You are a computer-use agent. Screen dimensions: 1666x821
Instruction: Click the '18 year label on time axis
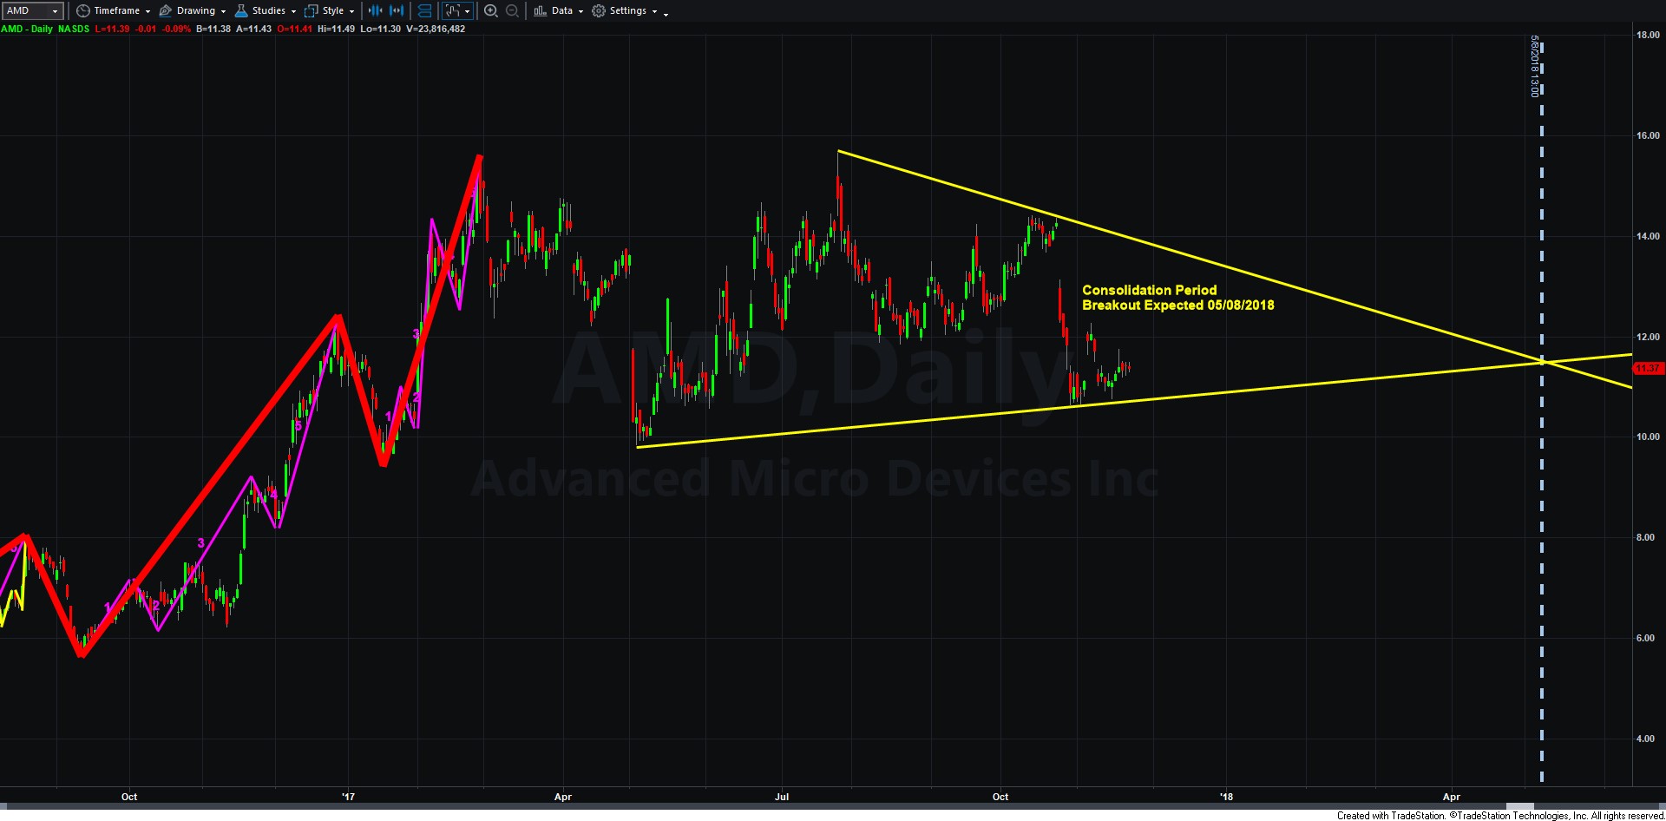tap(1226, 797)
